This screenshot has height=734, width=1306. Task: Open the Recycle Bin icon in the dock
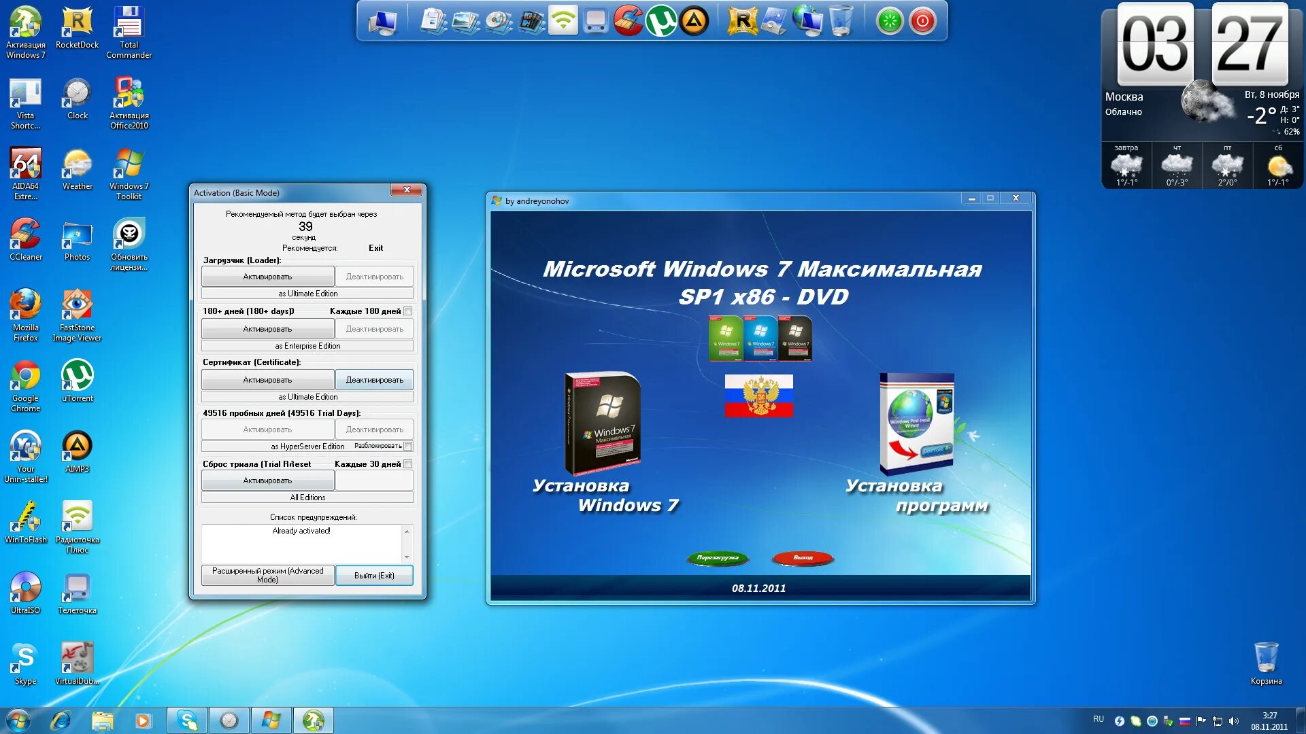tap(841, 20)
